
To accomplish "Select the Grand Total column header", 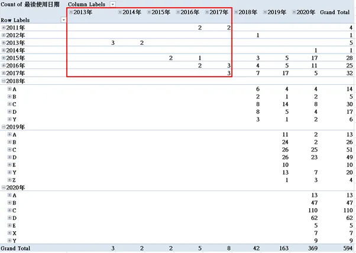I will (x=335, y=12).
